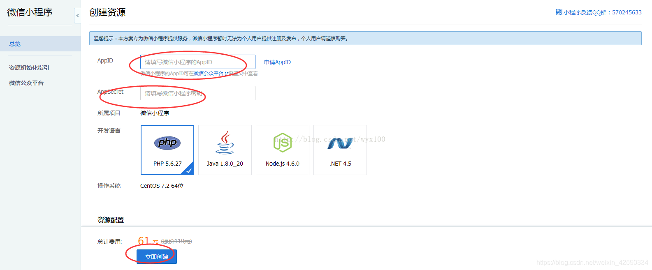652x270 pixels.
Task: Open 小程序反馈QQ群 link
Action: pyautogui.click(x=603, y=12)
